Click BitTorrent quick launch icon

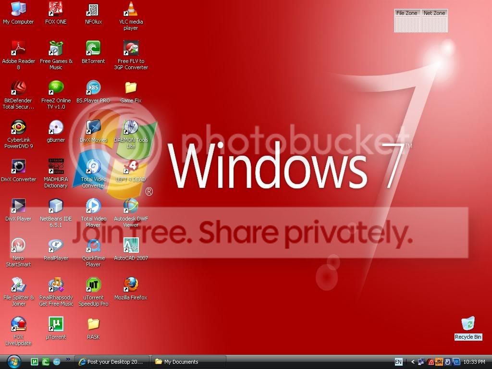point(46,362)
